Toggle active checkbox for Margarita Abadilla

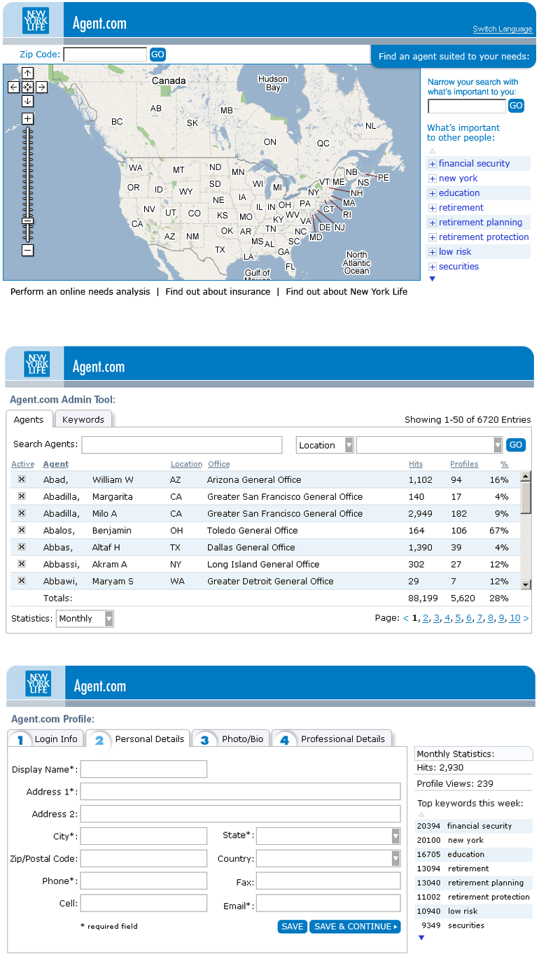(22, 496)
